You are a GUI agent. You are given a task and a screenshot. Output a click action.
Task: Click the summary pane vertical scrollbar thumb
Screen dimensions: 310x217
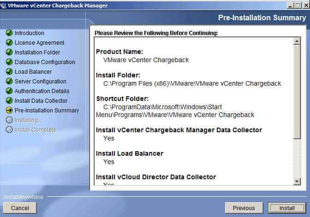[x=297, y=92]
